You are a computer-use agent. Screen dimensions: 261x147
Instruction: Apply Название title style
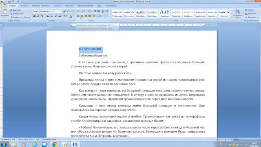[x=165, y=13]
